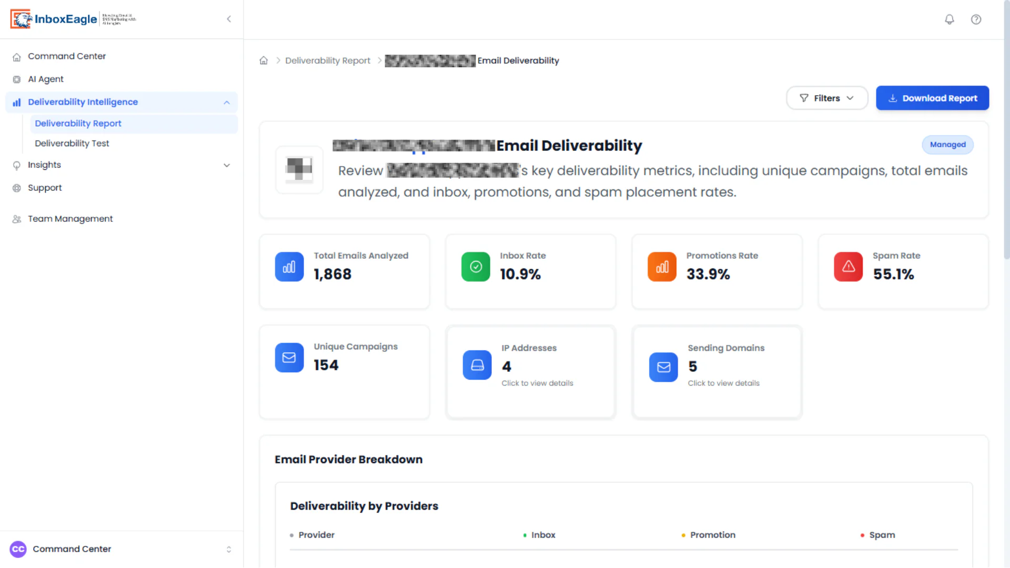Screen dimensions: 1010x568
Task: Select Deliverability Intelligence menu item
Action: [x=122, y=102]
